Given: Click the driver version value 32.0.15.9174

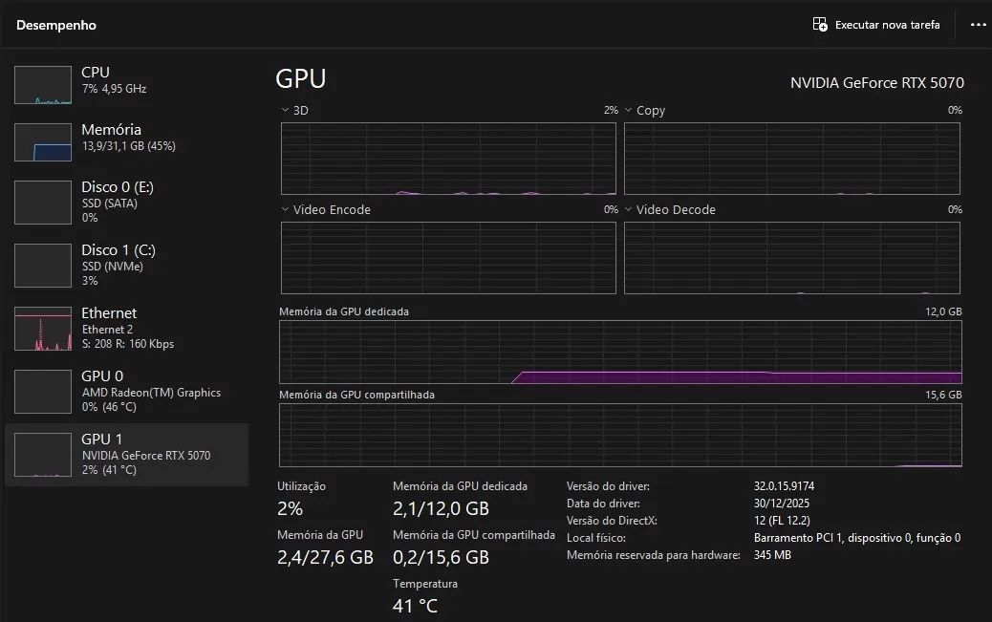Looking at the screenshot, I should point(784,486).
